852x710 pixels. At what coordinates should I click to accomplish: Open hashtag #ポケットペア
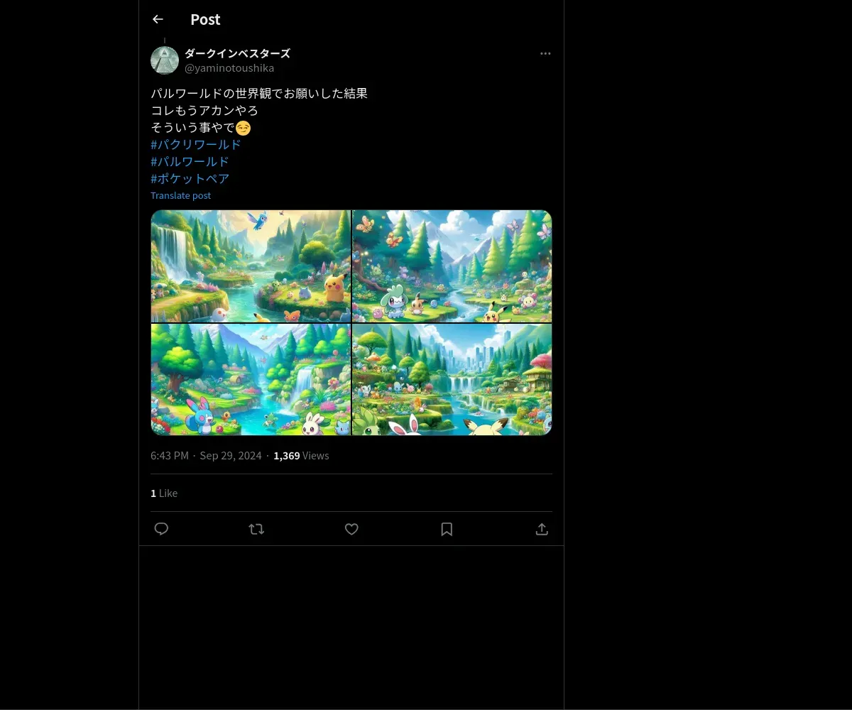pyautogui.click(x=190, y=178)
